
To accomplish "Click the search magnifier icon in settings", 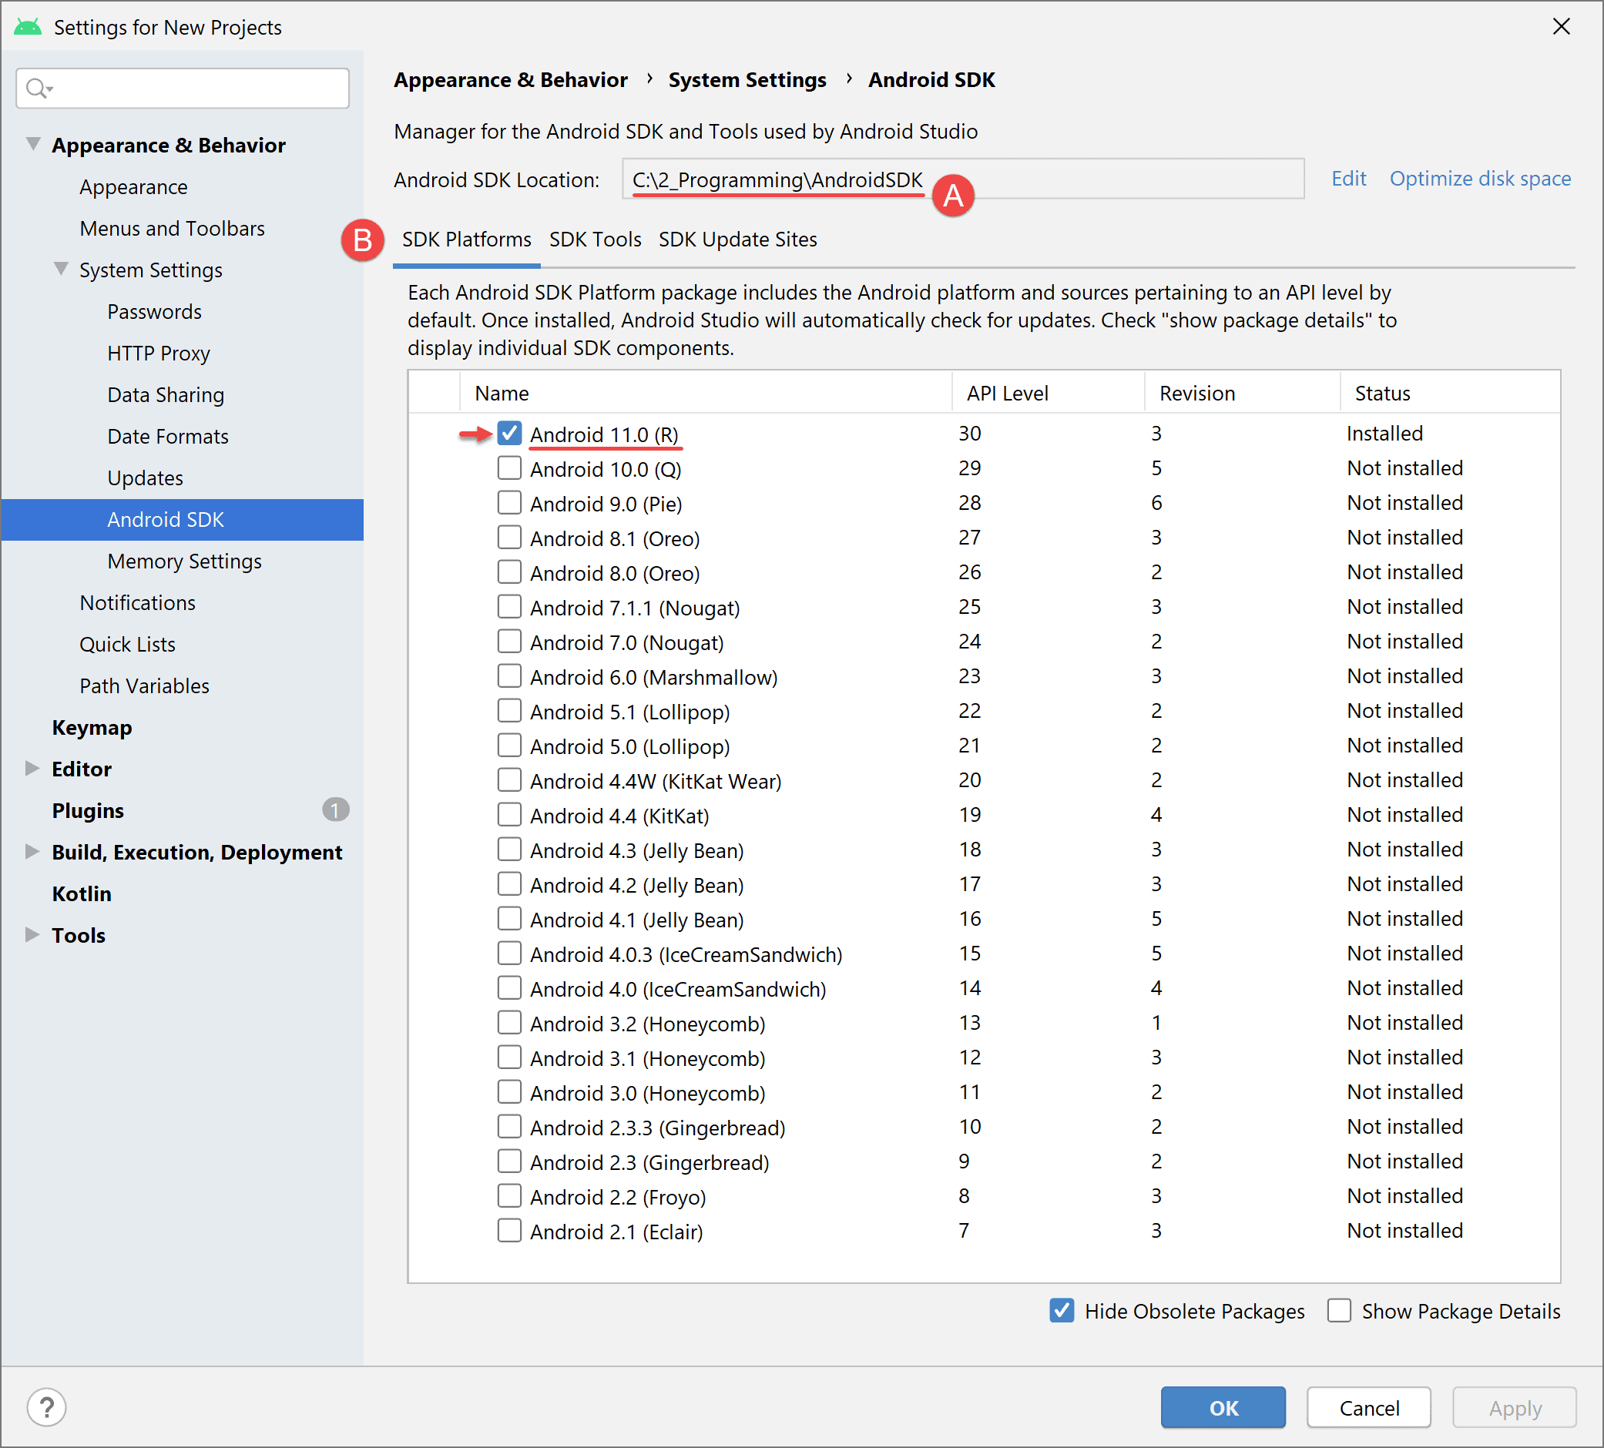I will point(38,89).
